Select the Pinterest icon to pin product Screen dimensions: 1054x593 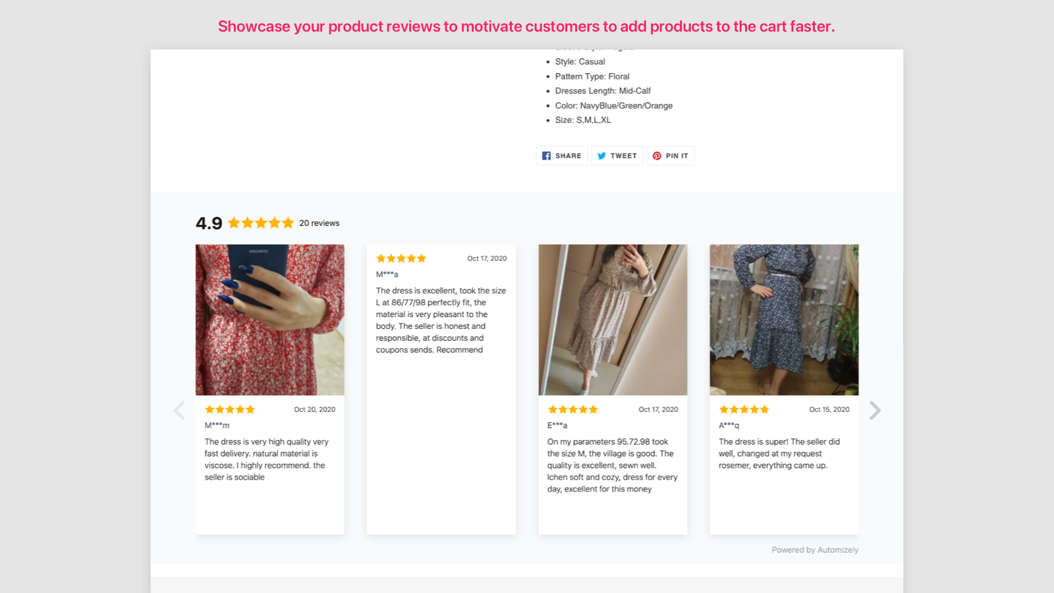[x=657, y=155]
